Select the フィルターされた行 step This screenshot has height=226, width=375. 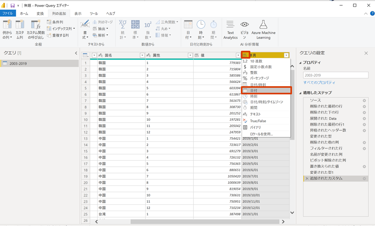tap(335, 149)
